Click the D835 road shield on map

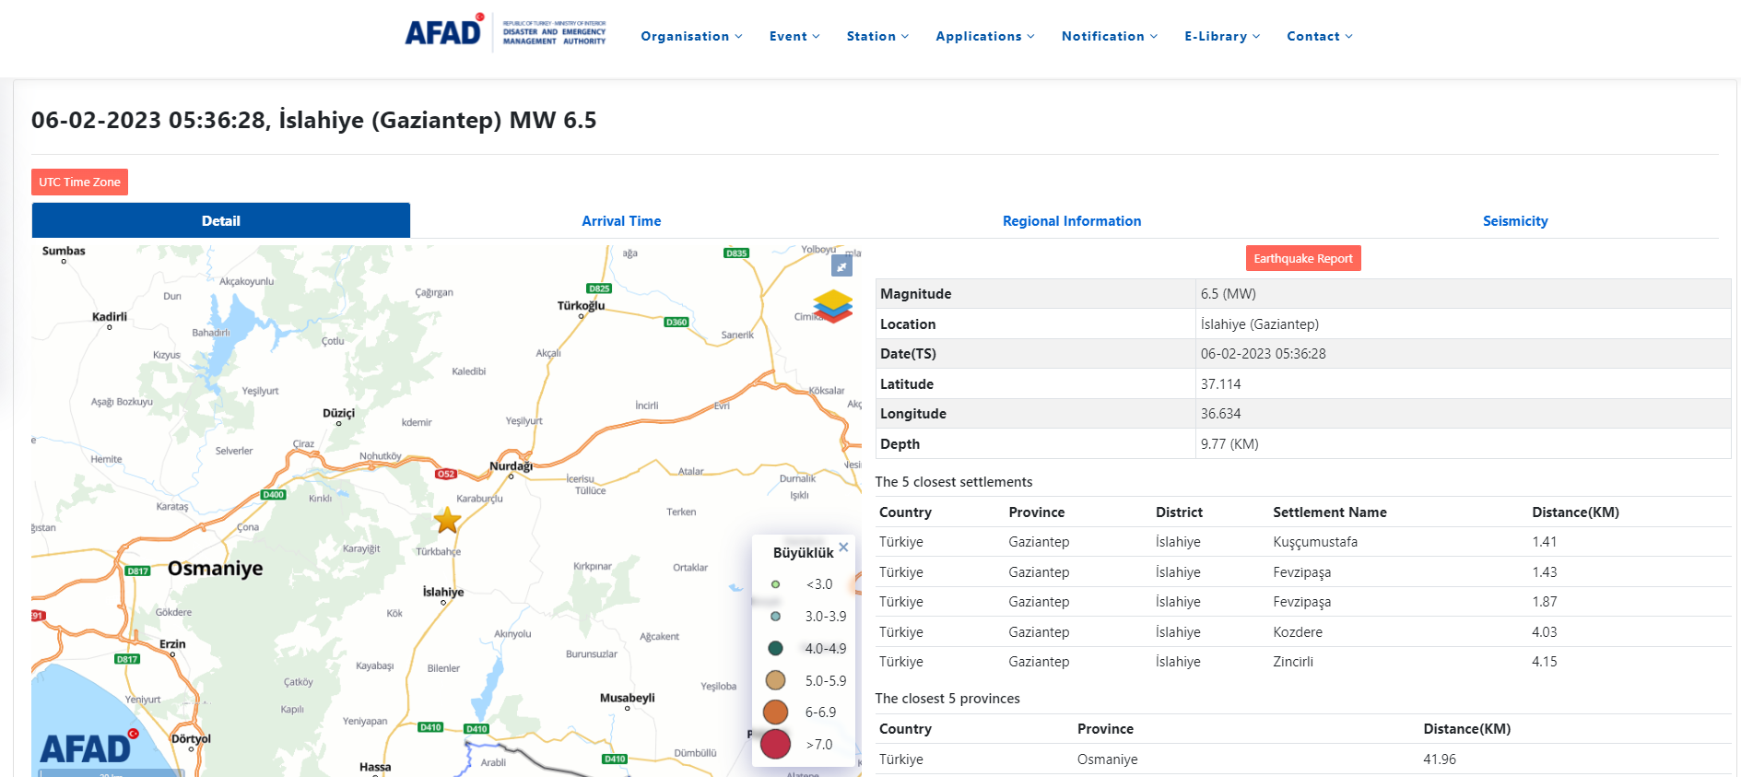click(736, 253)
